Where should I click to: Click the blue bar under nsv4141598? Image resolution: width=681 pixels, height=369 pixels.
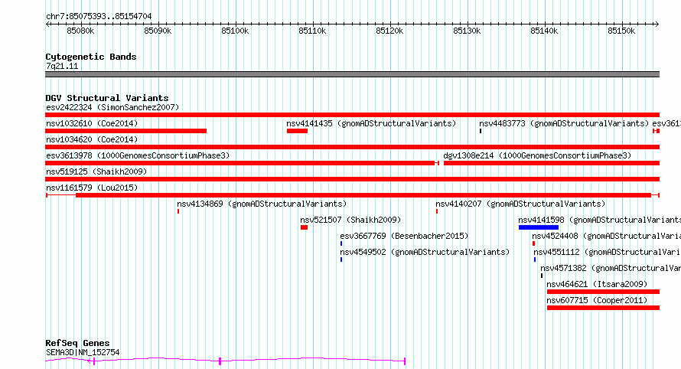coord(539,227)
